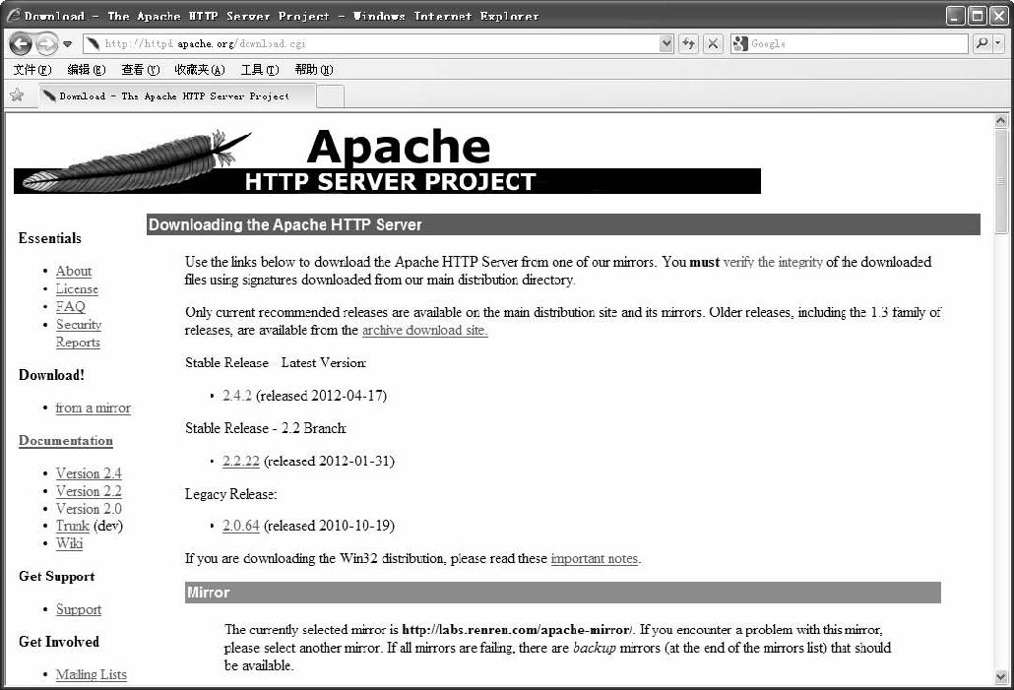
Task: Open the Security Reports link
Action: click(78, 333)
